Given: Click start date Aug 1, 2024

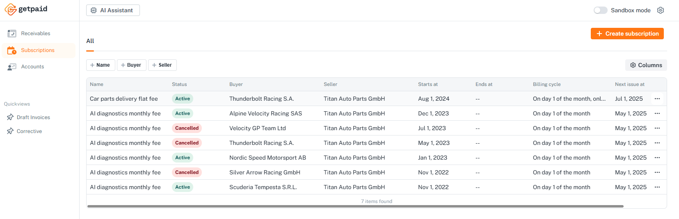Looking at the screenshot, I should 434,99.
